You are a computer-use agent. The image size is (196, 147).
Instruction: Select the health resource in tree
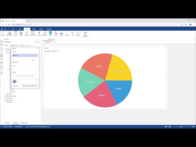(9, 102)
